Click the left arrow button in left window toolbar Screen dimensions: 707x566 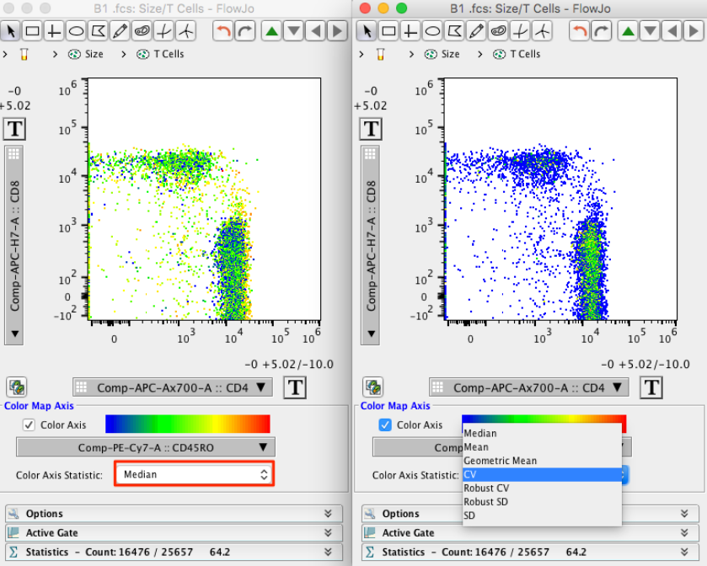316,31
